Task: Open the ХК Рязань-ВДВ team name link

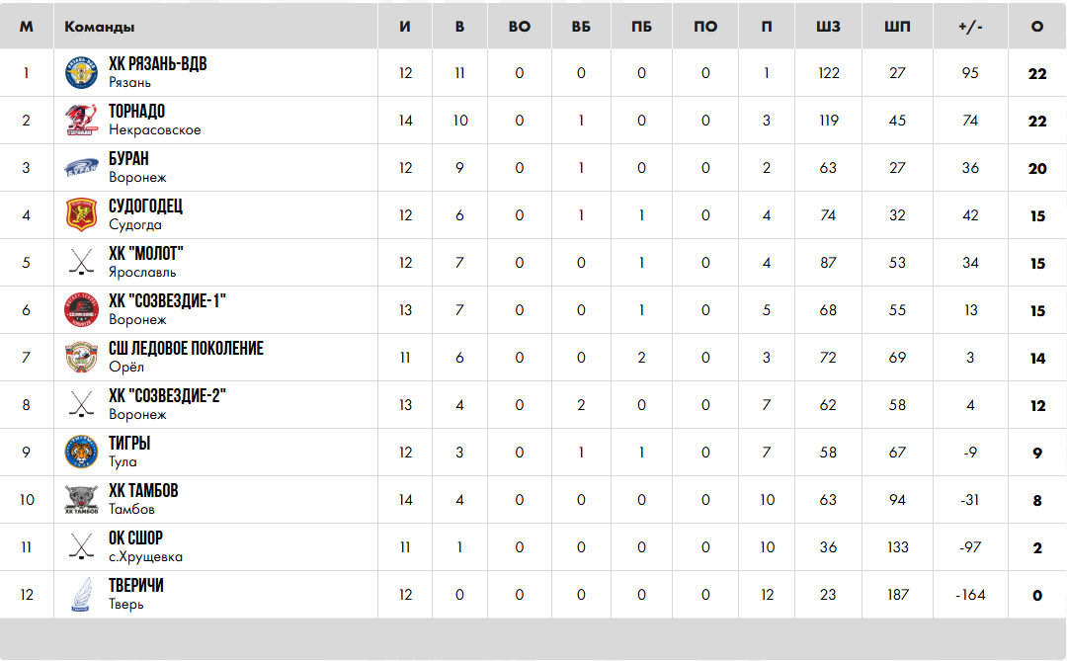Action: click(x=158, y=64)
